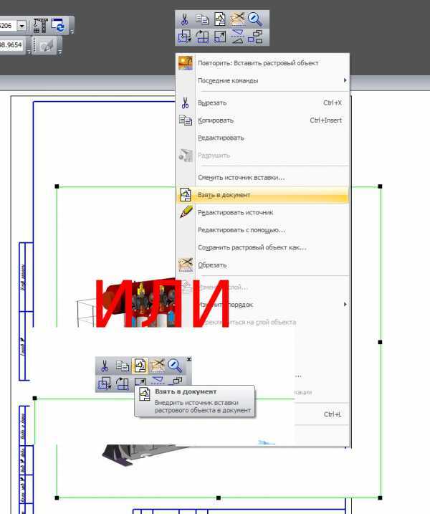
Task: Click overlapping squares icon in lower floating toolbar
Action: pos(105,384)
